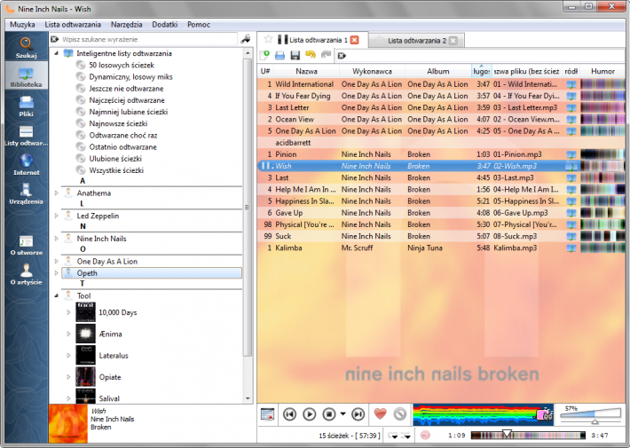Sort playlist by Album column header

tap(438, 71)
